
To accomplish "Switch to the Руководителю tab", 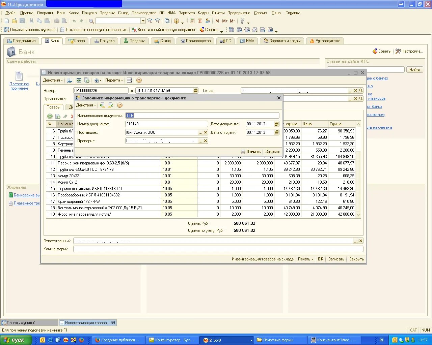I will 325,41.
